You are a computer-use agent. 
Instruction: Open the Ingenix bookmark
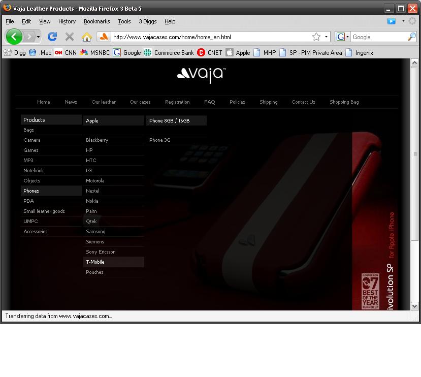359,53
